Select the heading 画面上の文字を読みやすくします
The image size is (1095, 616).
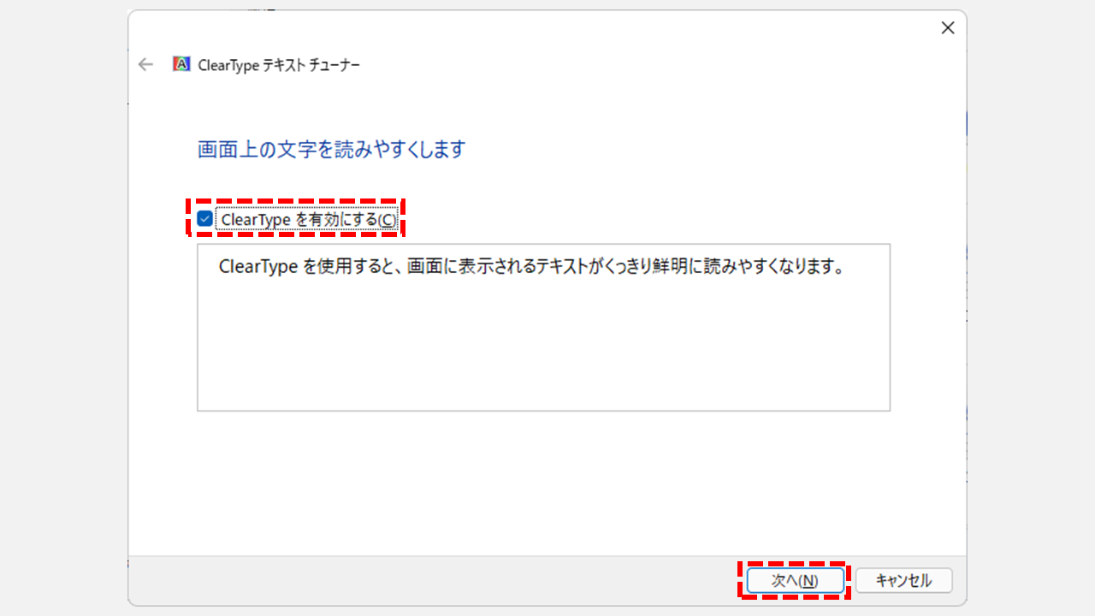(331, 150)
